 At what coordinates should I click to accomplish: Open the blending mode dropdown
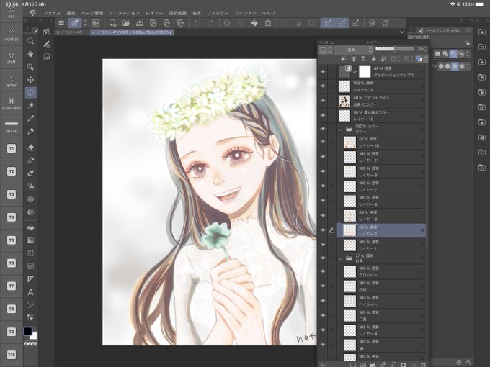click(353, 50)
